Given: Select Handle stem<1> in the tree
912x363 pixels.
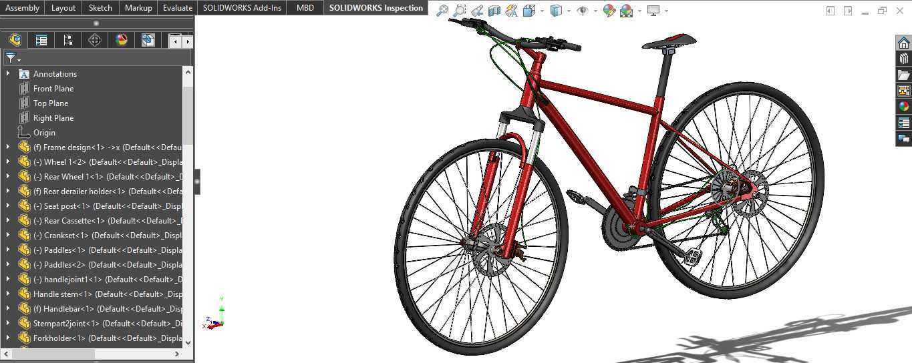Looking at the screenshot, I should coord(100,294).
